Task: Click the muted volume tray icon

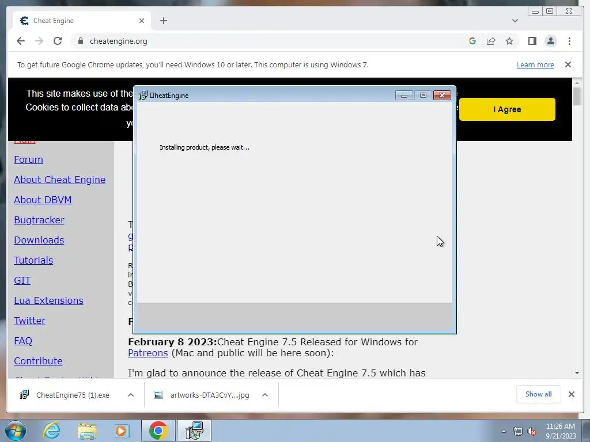Action: [x=532, y=432]
